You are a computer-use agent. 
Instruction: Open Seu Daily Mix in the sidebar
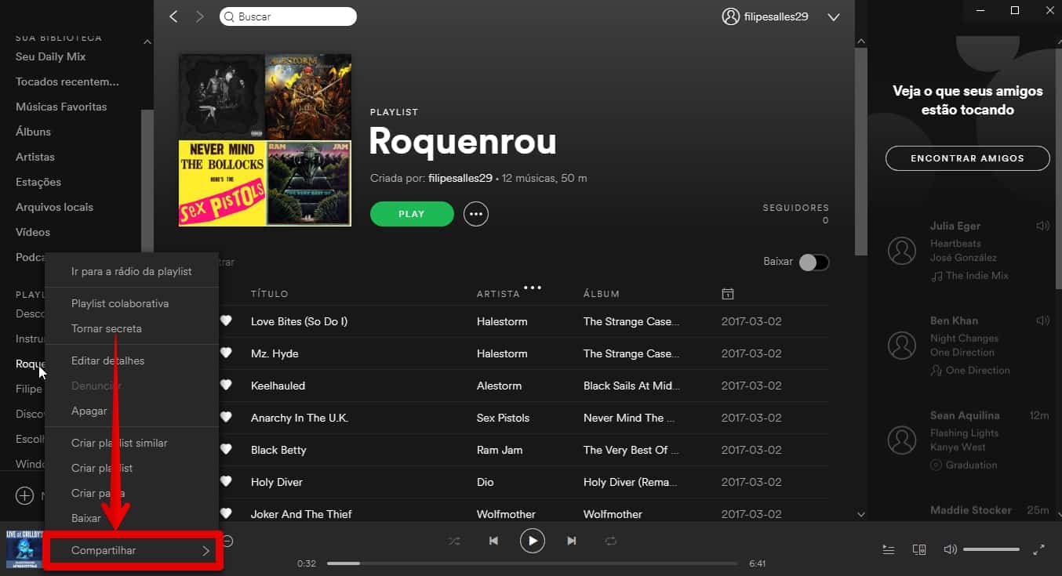coord(51,56)
